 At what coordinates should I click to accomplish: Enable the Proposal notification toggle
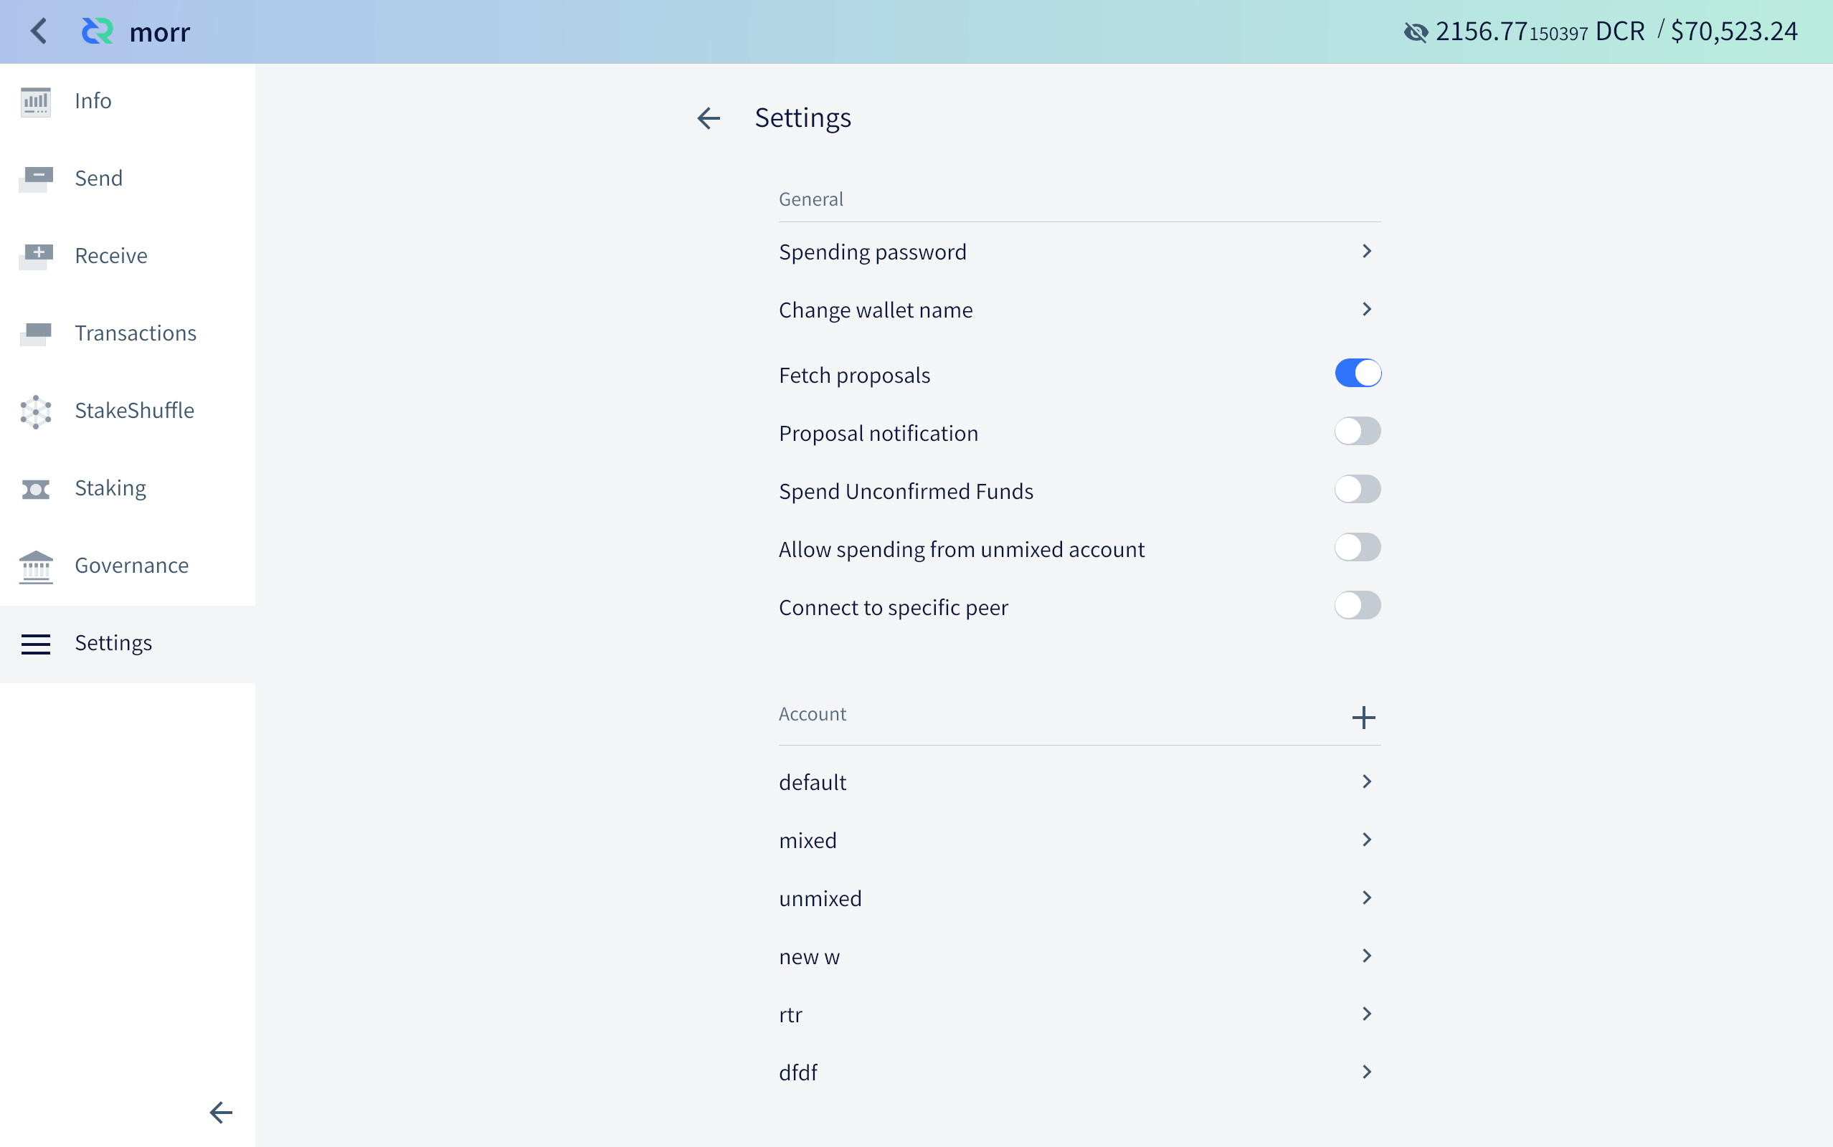[x=1358, y=431]
